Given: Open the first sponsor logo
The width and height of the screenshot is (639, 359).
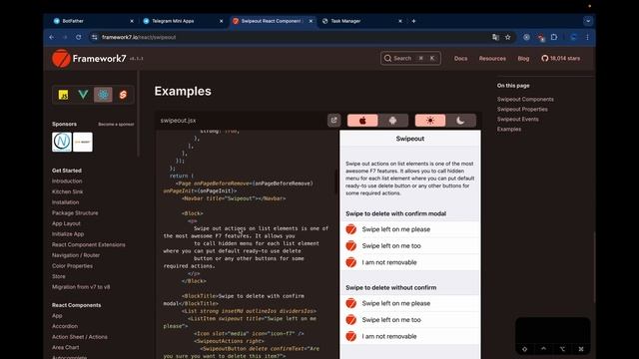Looking at the screenshot, I should click(62, 142).
